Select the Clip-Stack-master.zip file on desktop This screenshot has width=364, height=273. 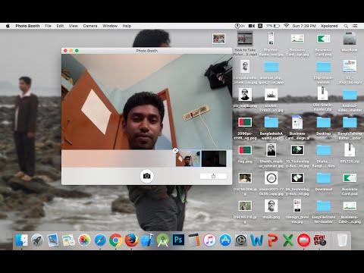tap(323, 94)
